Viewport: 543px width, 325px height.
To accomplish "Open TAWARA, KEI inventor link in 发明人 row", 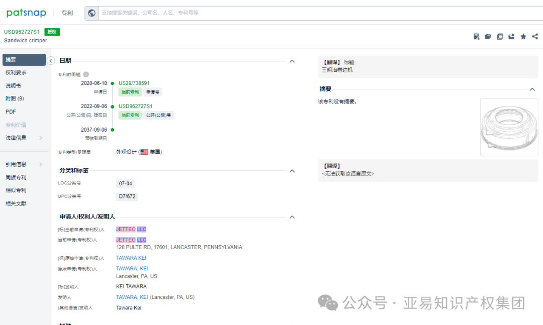I will pyautogui.click(x=132, y=297).
